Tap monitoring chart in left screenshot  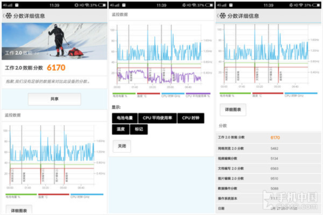[x=54, y=157]
